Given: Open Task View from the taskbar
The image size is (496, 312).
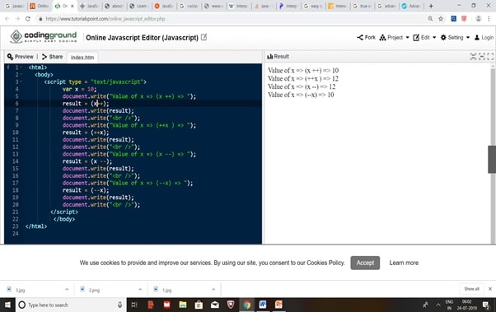Looking at the screenshot, I should pyautogui.click(x=134, y=305).
